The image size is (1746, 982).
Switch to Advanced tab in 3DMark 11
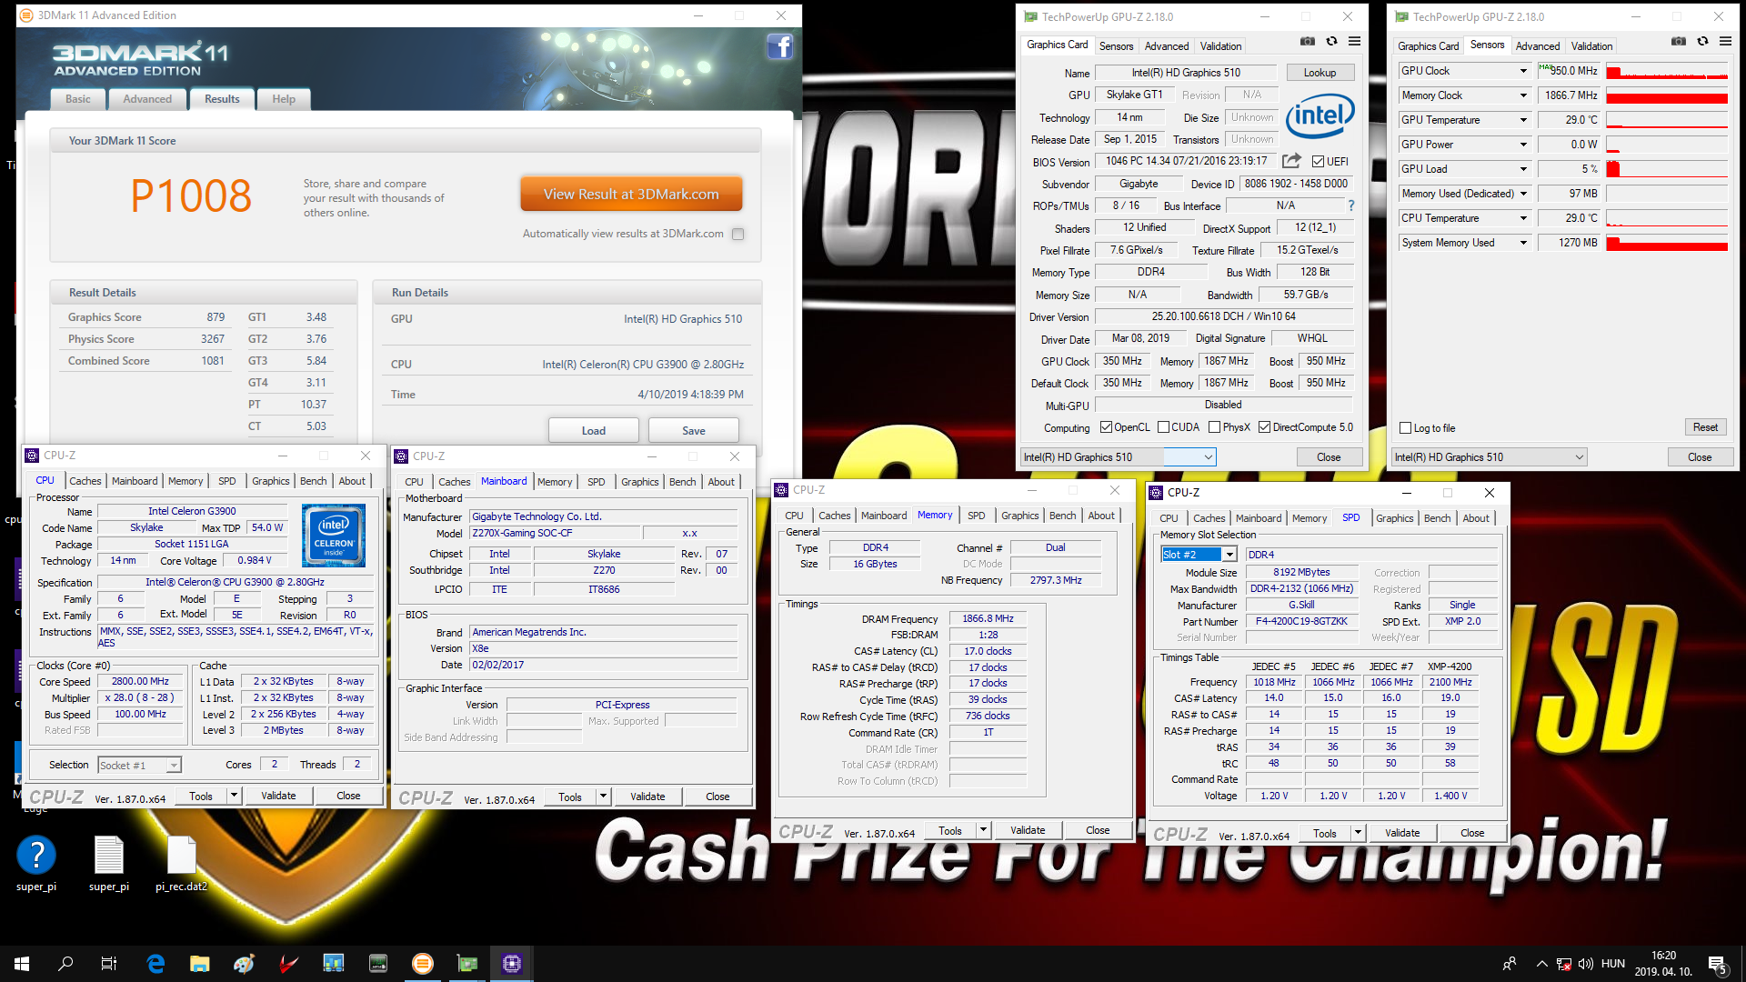tap(147, 99)
